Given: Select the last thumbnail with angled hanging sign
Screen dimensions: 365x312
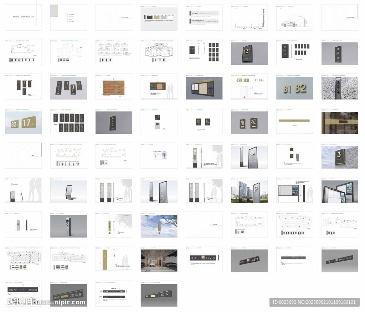Looking at the screenshot, I should pyautogui.click(x=159, y=293).
